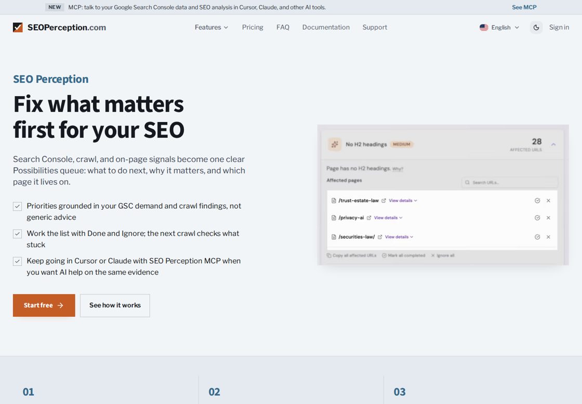Expand the Features menu
Image resolution: width=582 pixels, height=404 pixels.
pyautogui.click(x=211, y=28)
